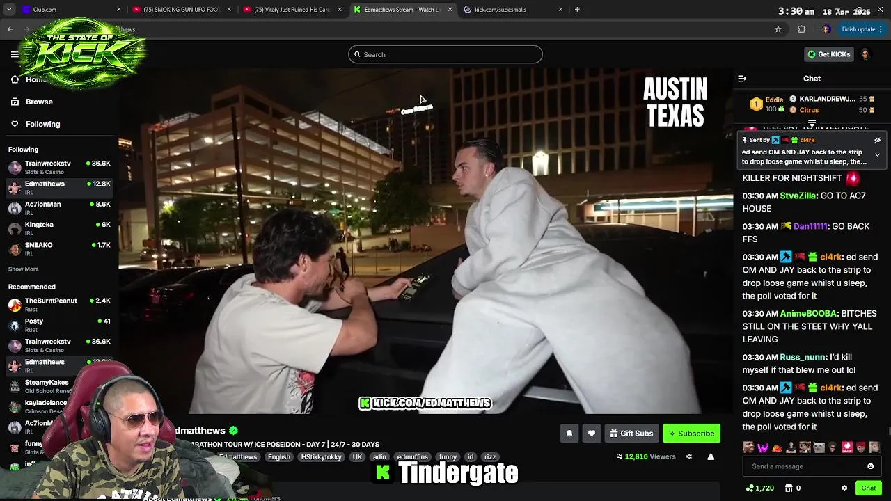The width and height of the screenshot is (891, 501).
Task: Click the adin stream tag
Action: point(379,457)
